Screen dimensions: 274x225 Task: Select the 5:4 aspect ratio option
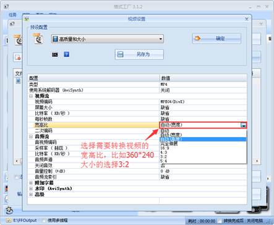(203, 161)
